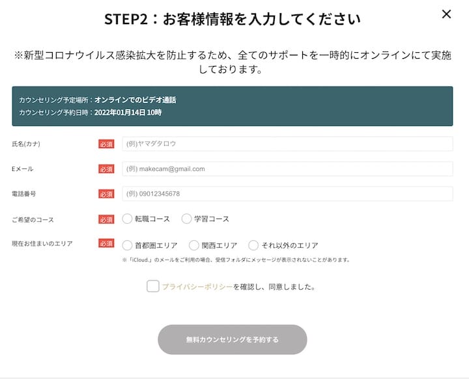Click the STEP2 heading text
Screen dimensions: 469x379
tap(233, 19)
